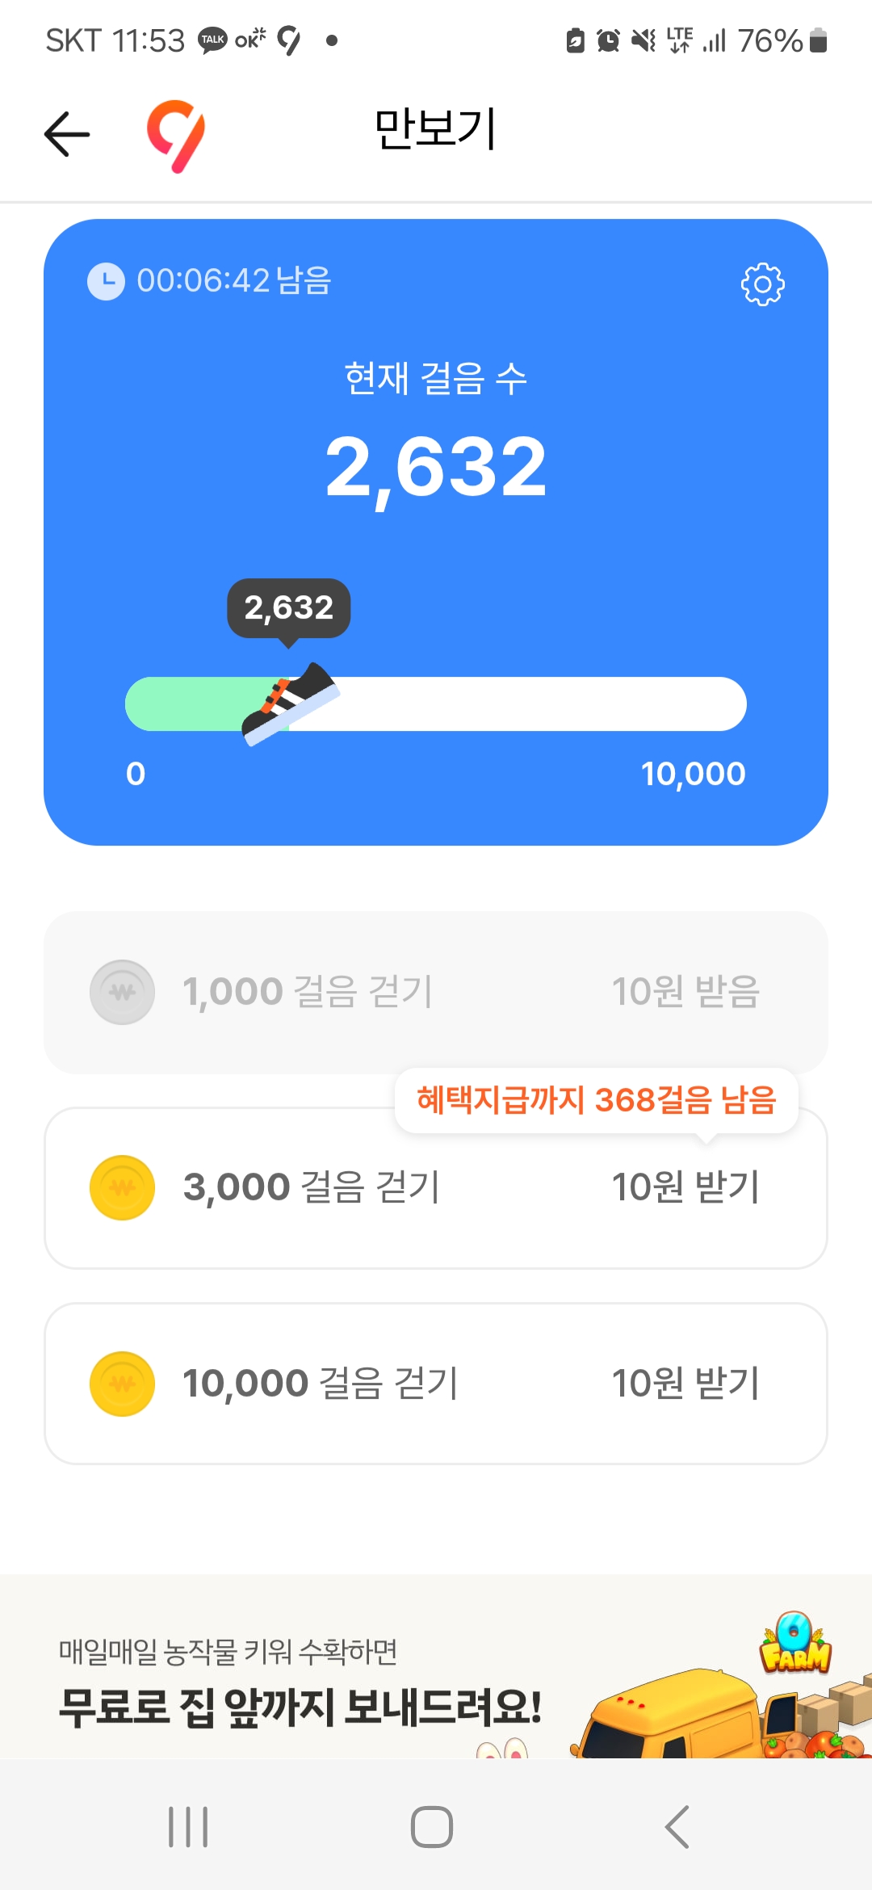
Task: Tap the back arrow in header
Action: coord(67,133)
